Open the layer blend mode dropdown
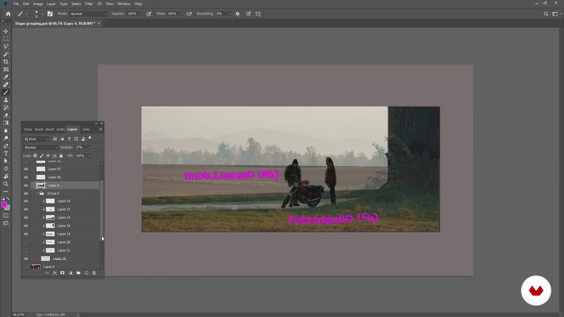 [x=41, y=147]
